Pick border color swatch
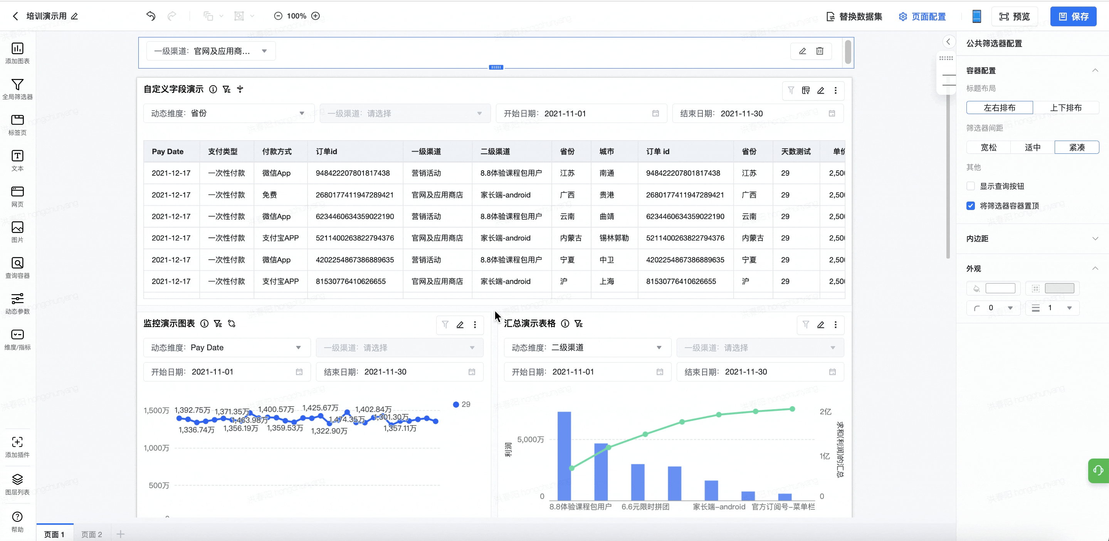Screen dimensions: 1109x541 pos(1059,288)
